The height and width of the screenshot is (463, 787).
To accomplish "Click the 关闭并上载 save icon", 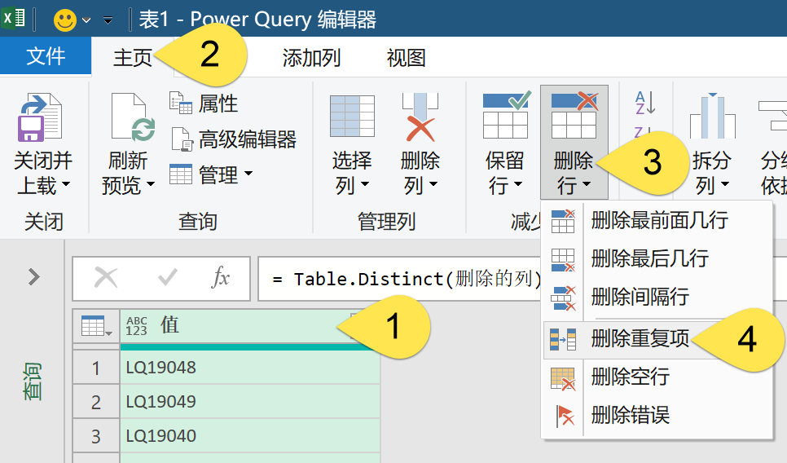I will [40, 117].
